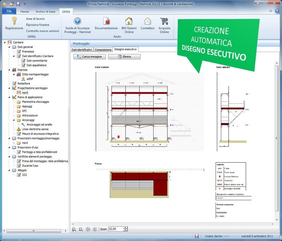Click the save icon in status bar
The image size is (282, 241).
196,236
